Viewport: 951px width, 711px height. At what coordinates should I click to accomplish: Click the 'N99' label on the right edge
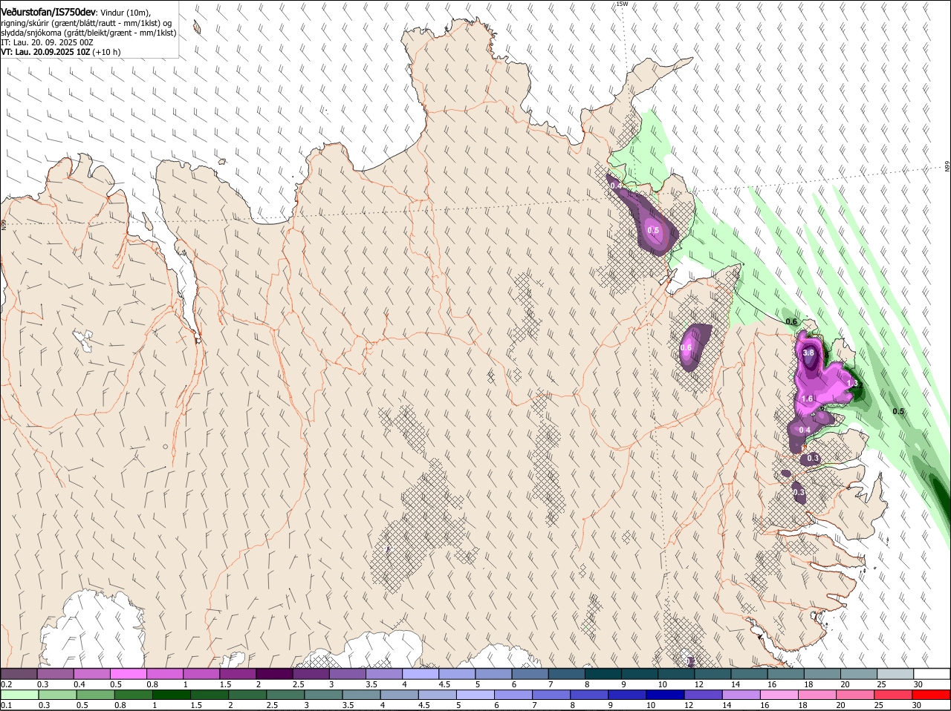(947, 167)
